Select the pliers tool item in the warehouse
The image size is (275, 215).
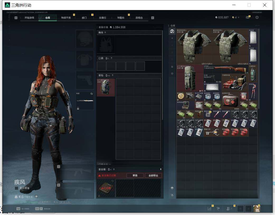pyautogui.click(x=253, y=92)
